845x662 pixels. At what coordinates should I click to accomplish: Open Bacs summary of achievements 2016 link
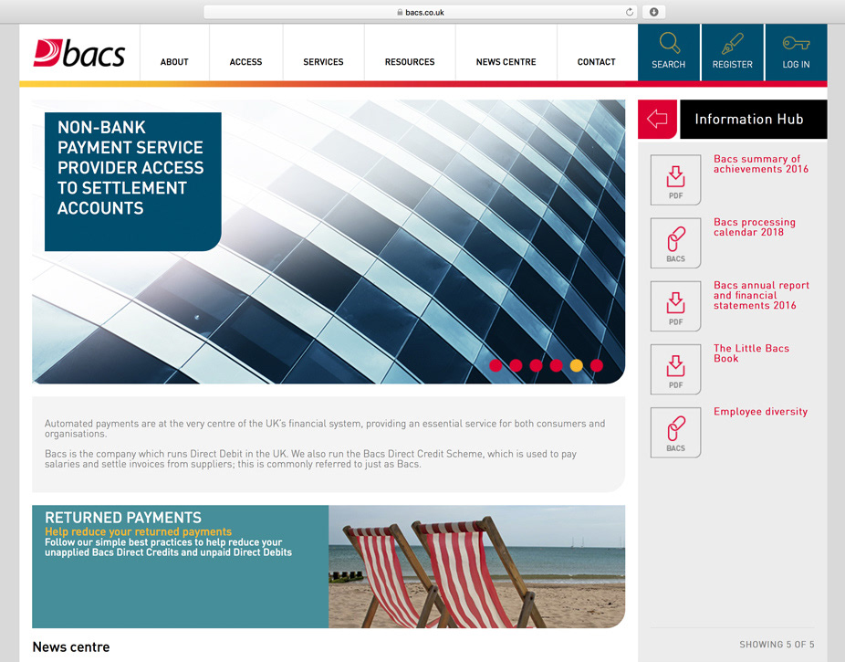[761, 163]
